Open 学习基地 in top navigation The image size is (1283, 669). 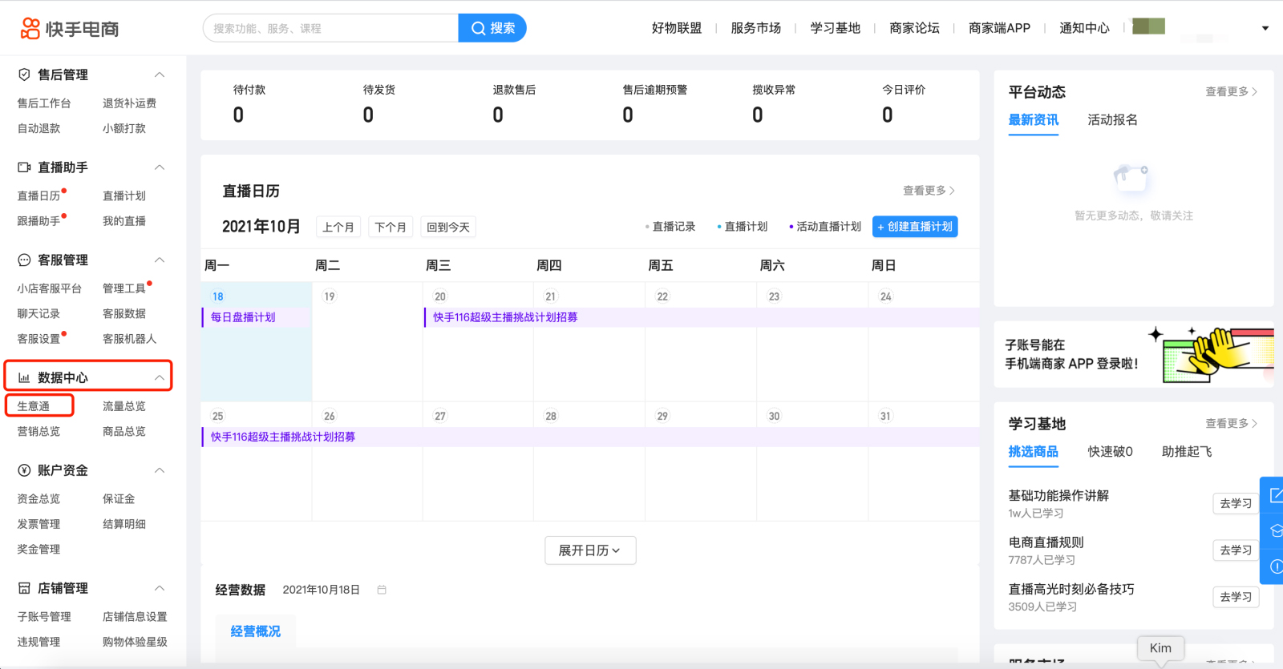(x=835, y=28)
